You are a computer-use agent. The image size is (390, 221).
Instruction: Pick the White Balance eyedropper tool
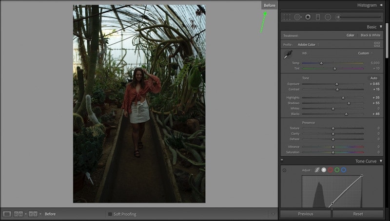288,55
